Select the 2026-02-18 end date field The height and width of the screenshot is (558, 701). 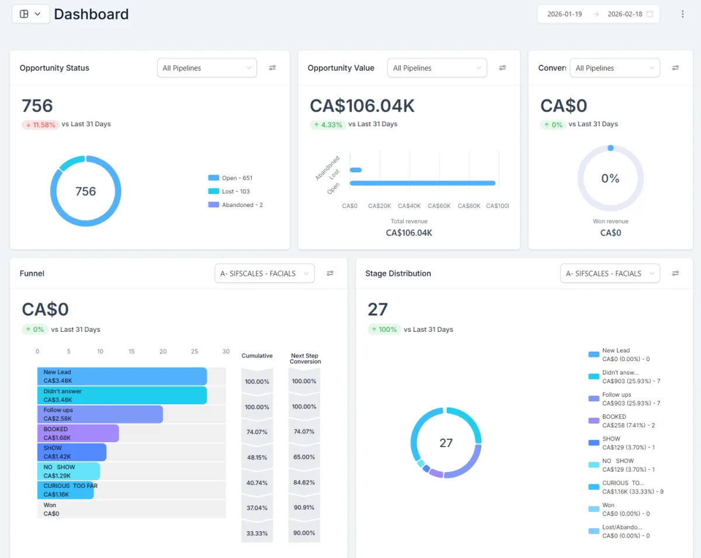click(624, 14)
